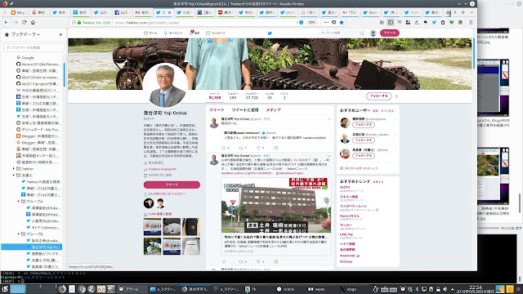The image size is (523, 294).
Task: Expand the Twitter bookmark folder
Action: click(14, 169)
